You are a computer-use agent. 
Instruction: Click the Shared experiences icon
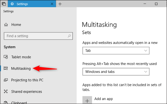6,91
